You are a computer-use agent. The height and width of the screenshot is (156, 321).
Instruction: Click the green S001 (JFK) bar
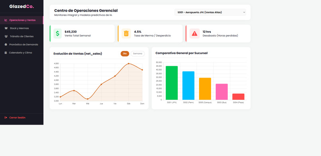(x=172, y=83)
